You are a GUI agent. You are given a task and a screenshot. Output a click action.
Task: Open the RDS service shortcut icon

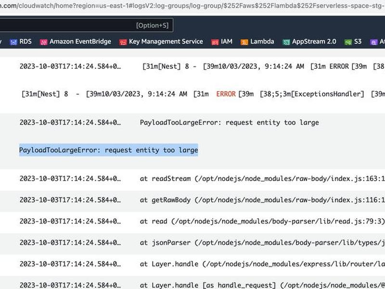pyautogui.click(x=13, y=42)
